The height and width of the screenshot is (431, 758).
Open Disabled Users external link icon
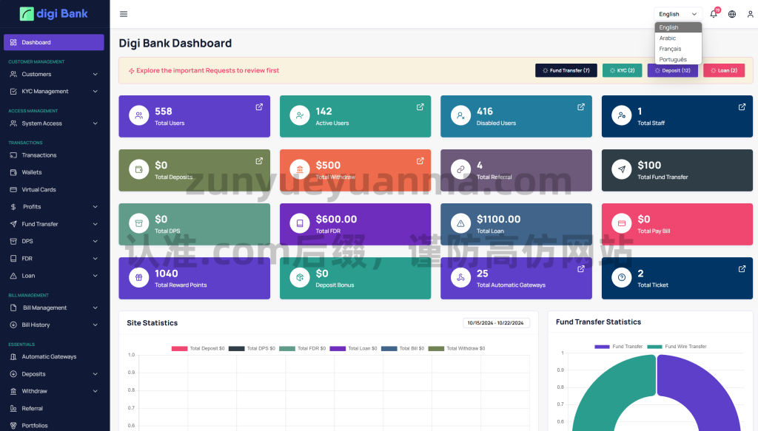[581, 107]
